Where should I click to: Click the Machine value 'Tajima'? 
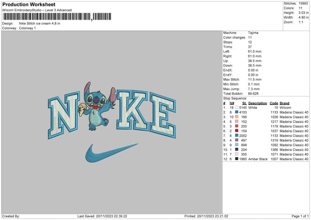(x=253, y=33)
